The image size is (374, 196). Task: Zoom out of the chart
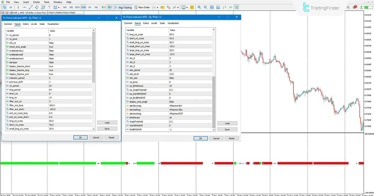click(x=205, y=7)
